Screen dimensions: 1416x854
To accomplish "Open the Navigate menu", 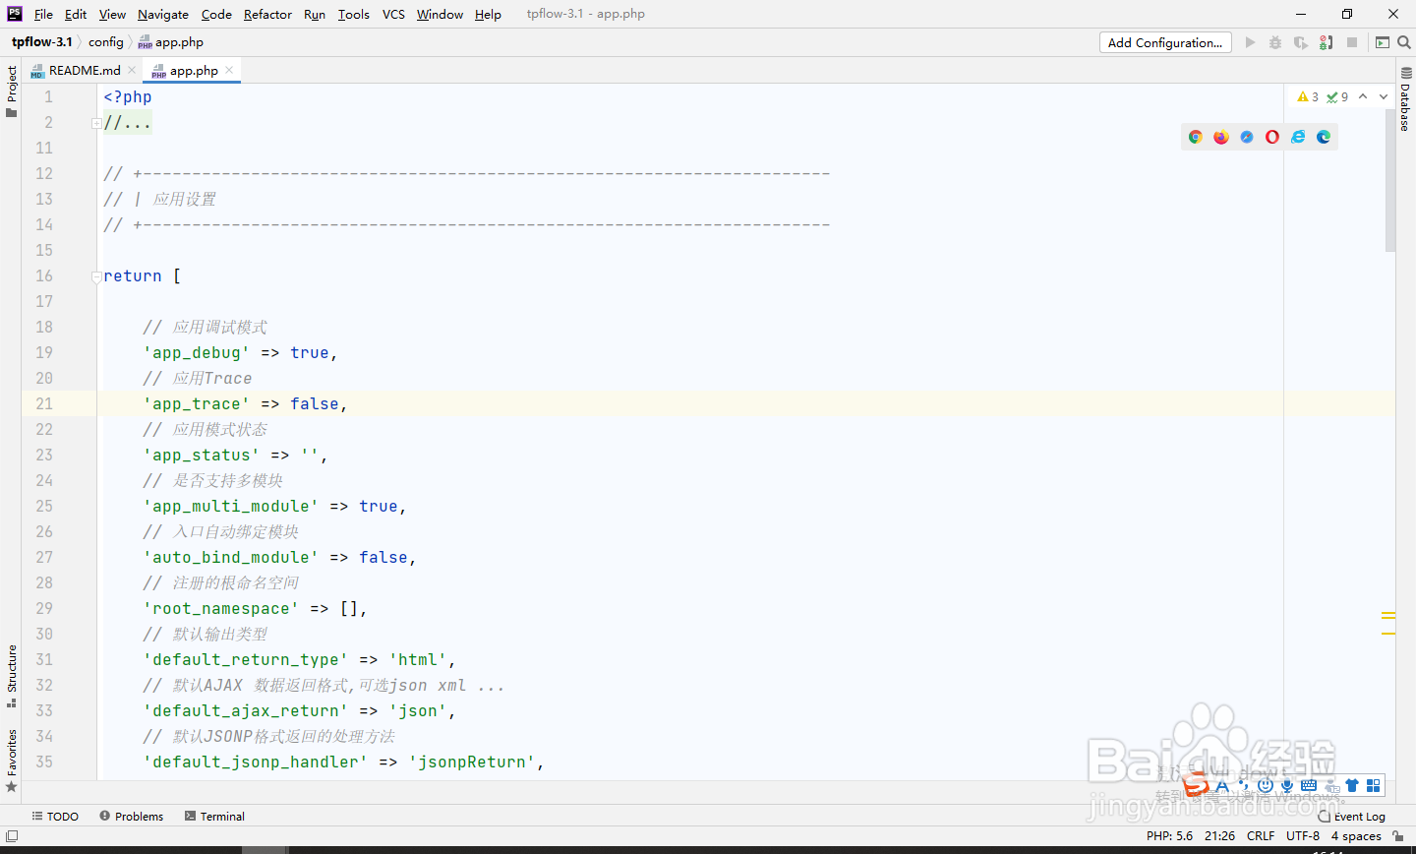I will point(163,14).
